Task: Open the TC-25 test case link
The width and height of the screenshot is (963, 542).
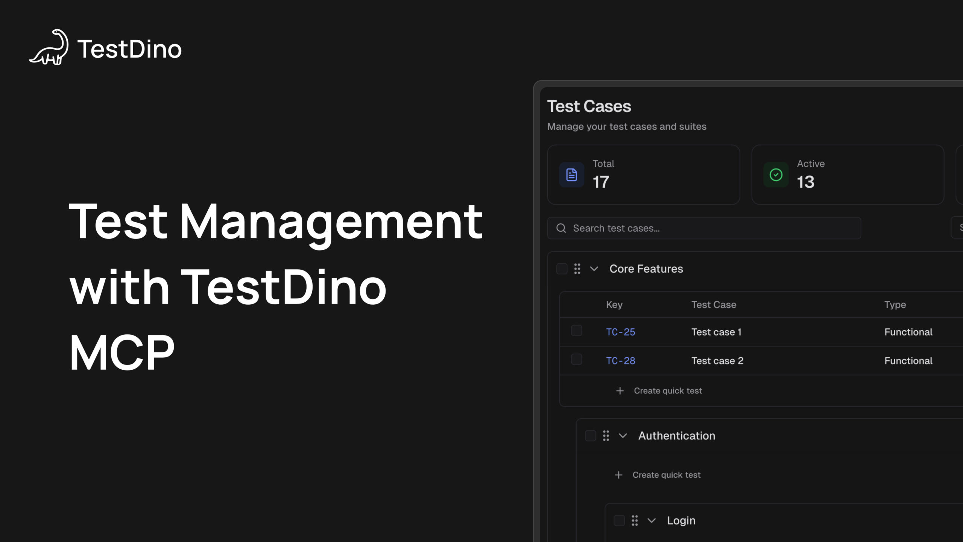Action: (620, 332)
